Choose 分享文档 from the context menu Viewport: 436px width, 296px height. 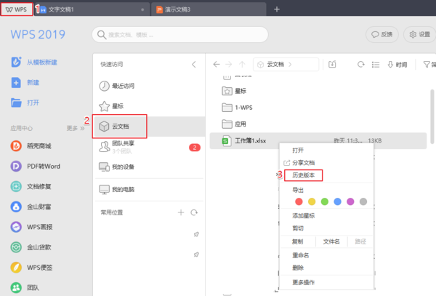point(303,162)
